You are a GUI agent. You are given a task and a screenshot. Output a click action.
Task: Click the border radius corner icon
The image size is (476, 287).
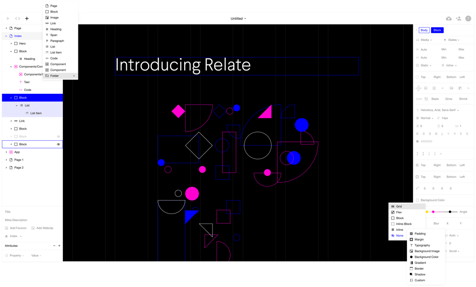[x=417, y=189]
